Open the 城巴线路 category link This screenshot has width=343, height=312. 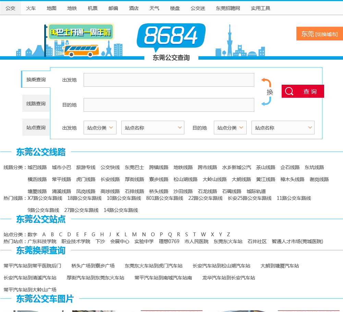tap(37, 168)
